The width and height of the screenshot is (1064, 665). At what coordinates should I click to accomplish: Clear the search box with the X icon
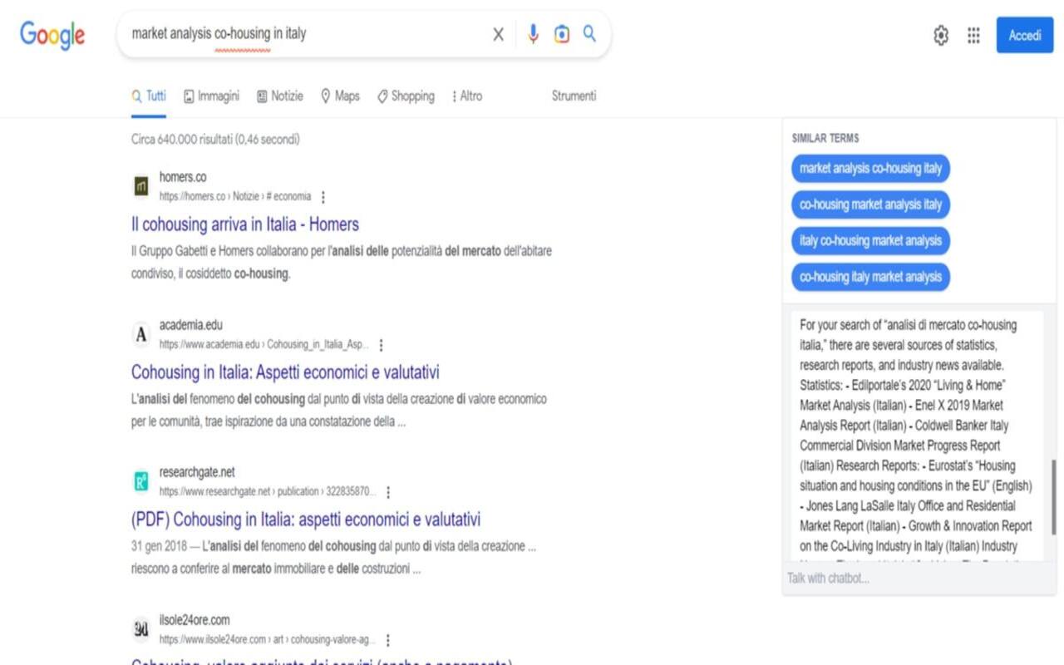(497, 34)
